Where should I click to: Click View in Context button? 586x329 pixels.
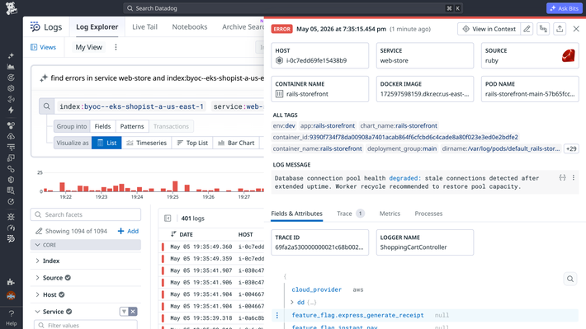coord(489,29)
